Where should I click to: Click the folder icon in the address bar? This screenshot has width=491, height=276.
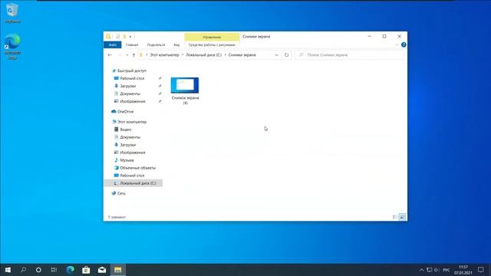pyautogui.click(x=141, y=54)
